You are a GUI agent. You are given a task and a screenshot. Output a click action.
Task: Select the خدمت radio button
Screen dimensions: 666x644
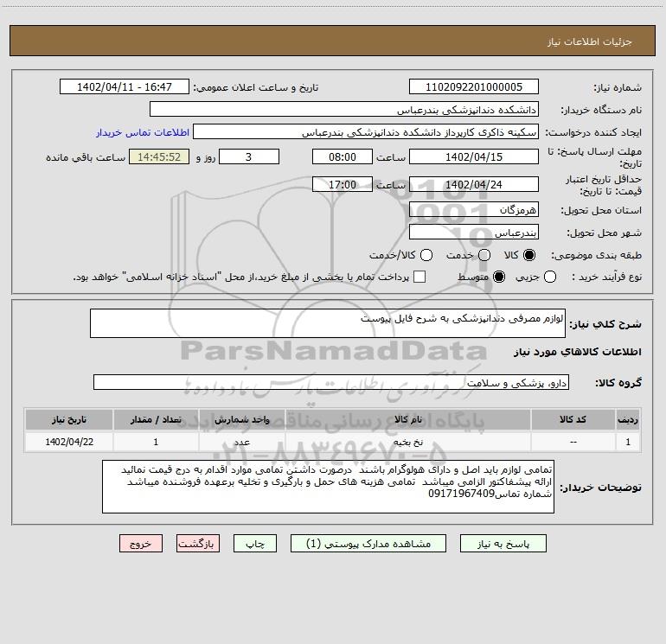484,255
